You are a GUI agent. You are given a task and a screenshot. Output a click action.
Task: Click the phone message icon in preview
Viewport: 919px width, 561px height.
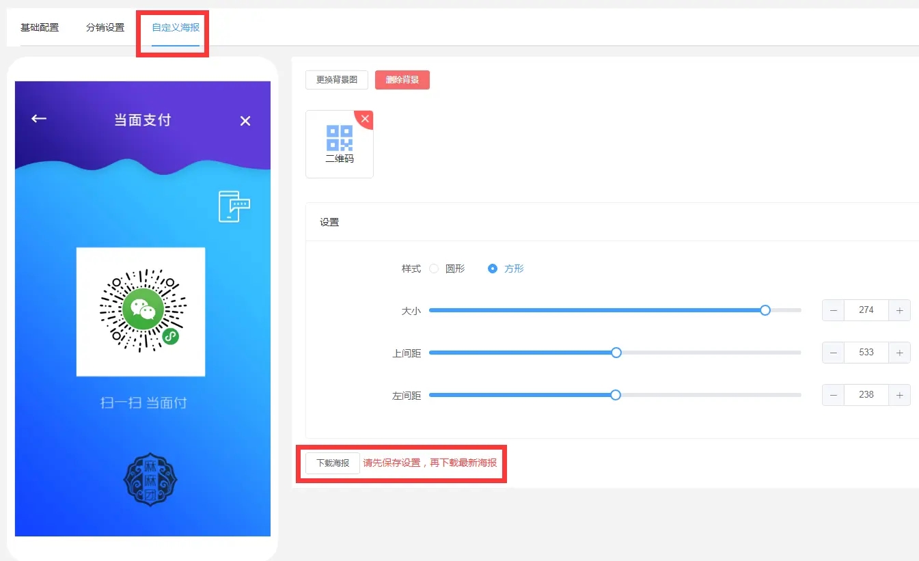coord(234,206)
